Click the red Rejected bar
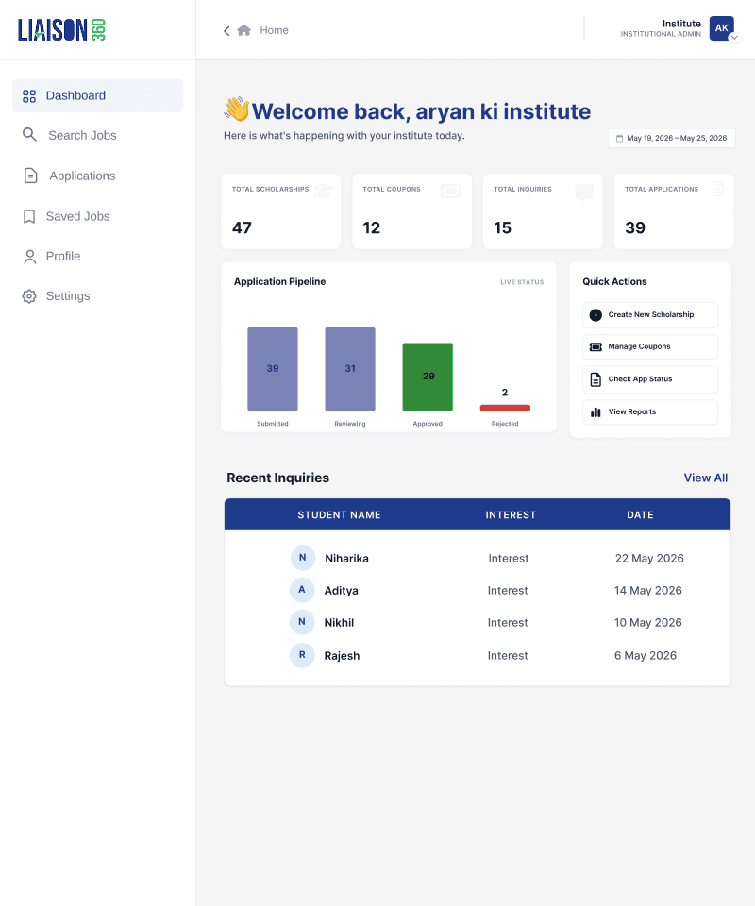This screenshot has width=755, height=906. pyautogui.click(x=505, y=408)
